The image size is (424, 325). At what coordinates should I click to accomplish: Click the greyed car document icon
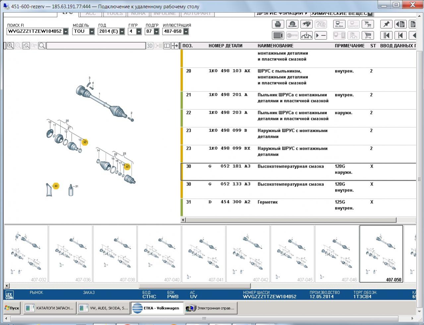point(353,35)
